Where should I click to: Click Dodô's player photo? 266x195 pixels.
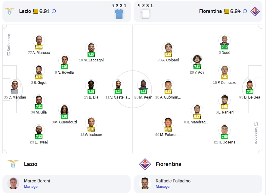(x=224, y=40)
